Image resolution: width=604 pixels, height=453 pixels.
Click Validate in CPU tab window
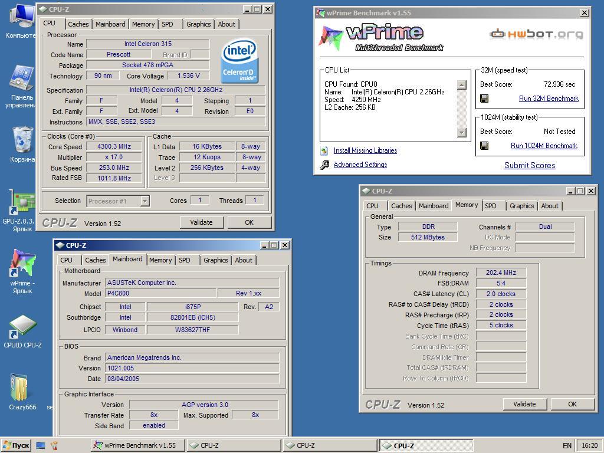pyautogui.click(x=202, y=222)
